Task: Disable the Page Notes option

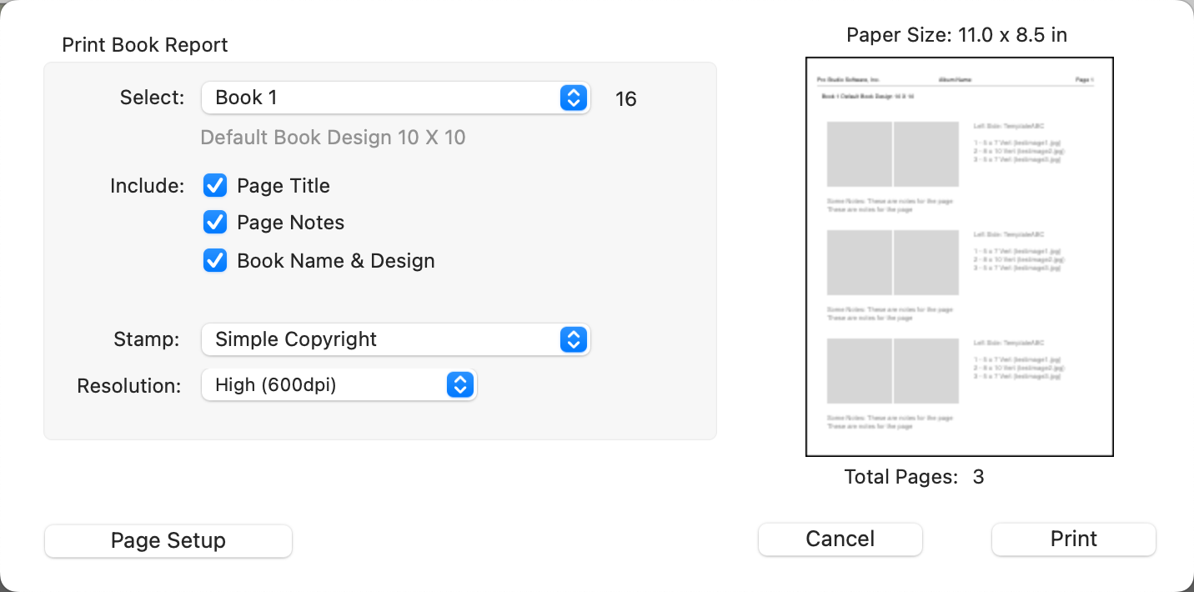Action: click(215, 222)
